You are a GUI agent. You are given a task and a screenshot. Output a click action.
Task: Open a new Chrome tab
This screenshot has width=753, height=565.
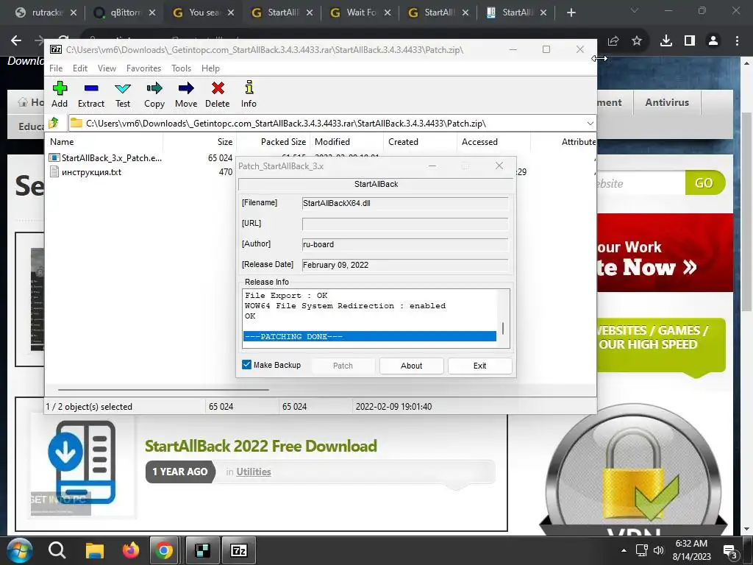[x=571, y=13]
